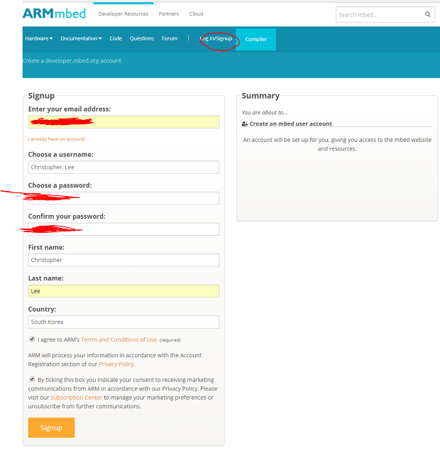Click the username field with Christopher. Lee
Viewport: 440px width, 453px height.
[x=123, y=168]
